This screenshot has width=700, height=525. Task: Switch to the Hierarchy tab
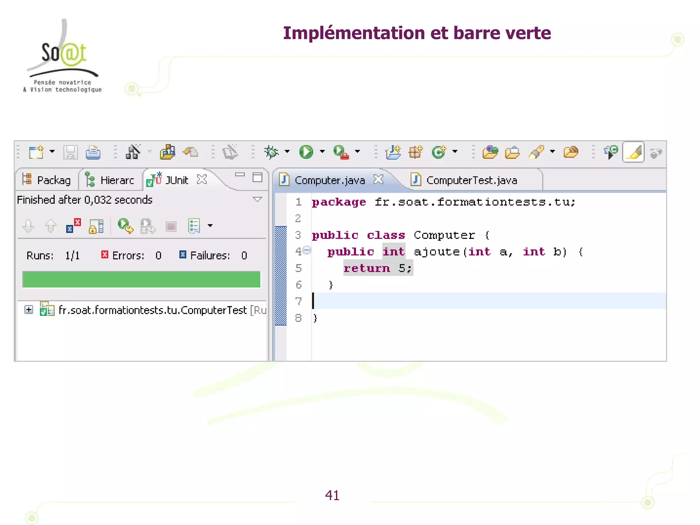110,180
